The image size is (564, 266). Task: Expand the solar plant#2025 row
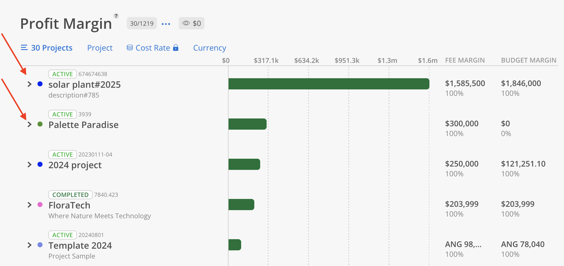[30, 84]
